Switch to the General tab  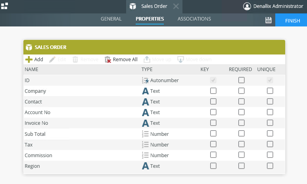coord(111,19)
